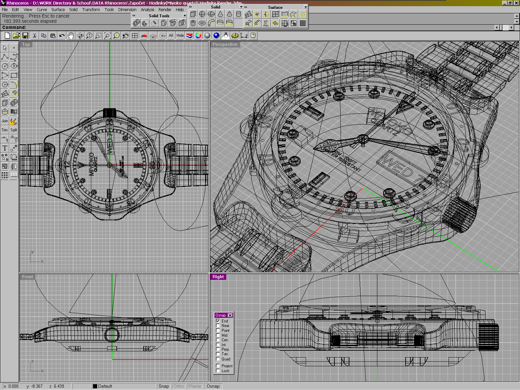Click the Zoom extents icon
Viewport: 520px width, 390px height.
point(107,35)
